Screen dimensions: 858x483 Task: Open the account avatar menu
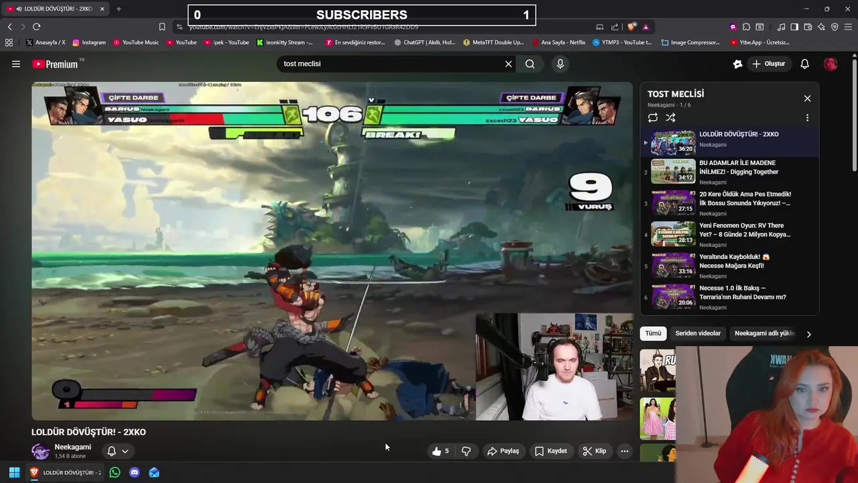(831, 64)
